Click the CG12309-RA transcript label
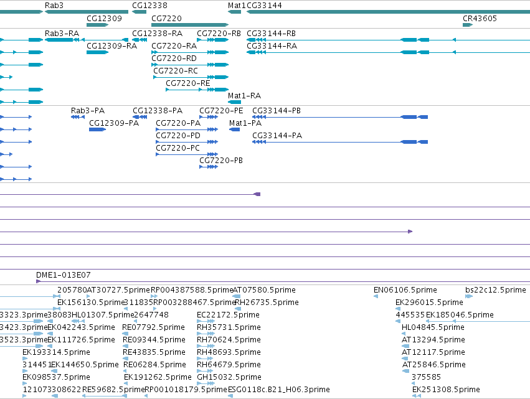Screen dimensions: 530x399 (x=112, y=46)
